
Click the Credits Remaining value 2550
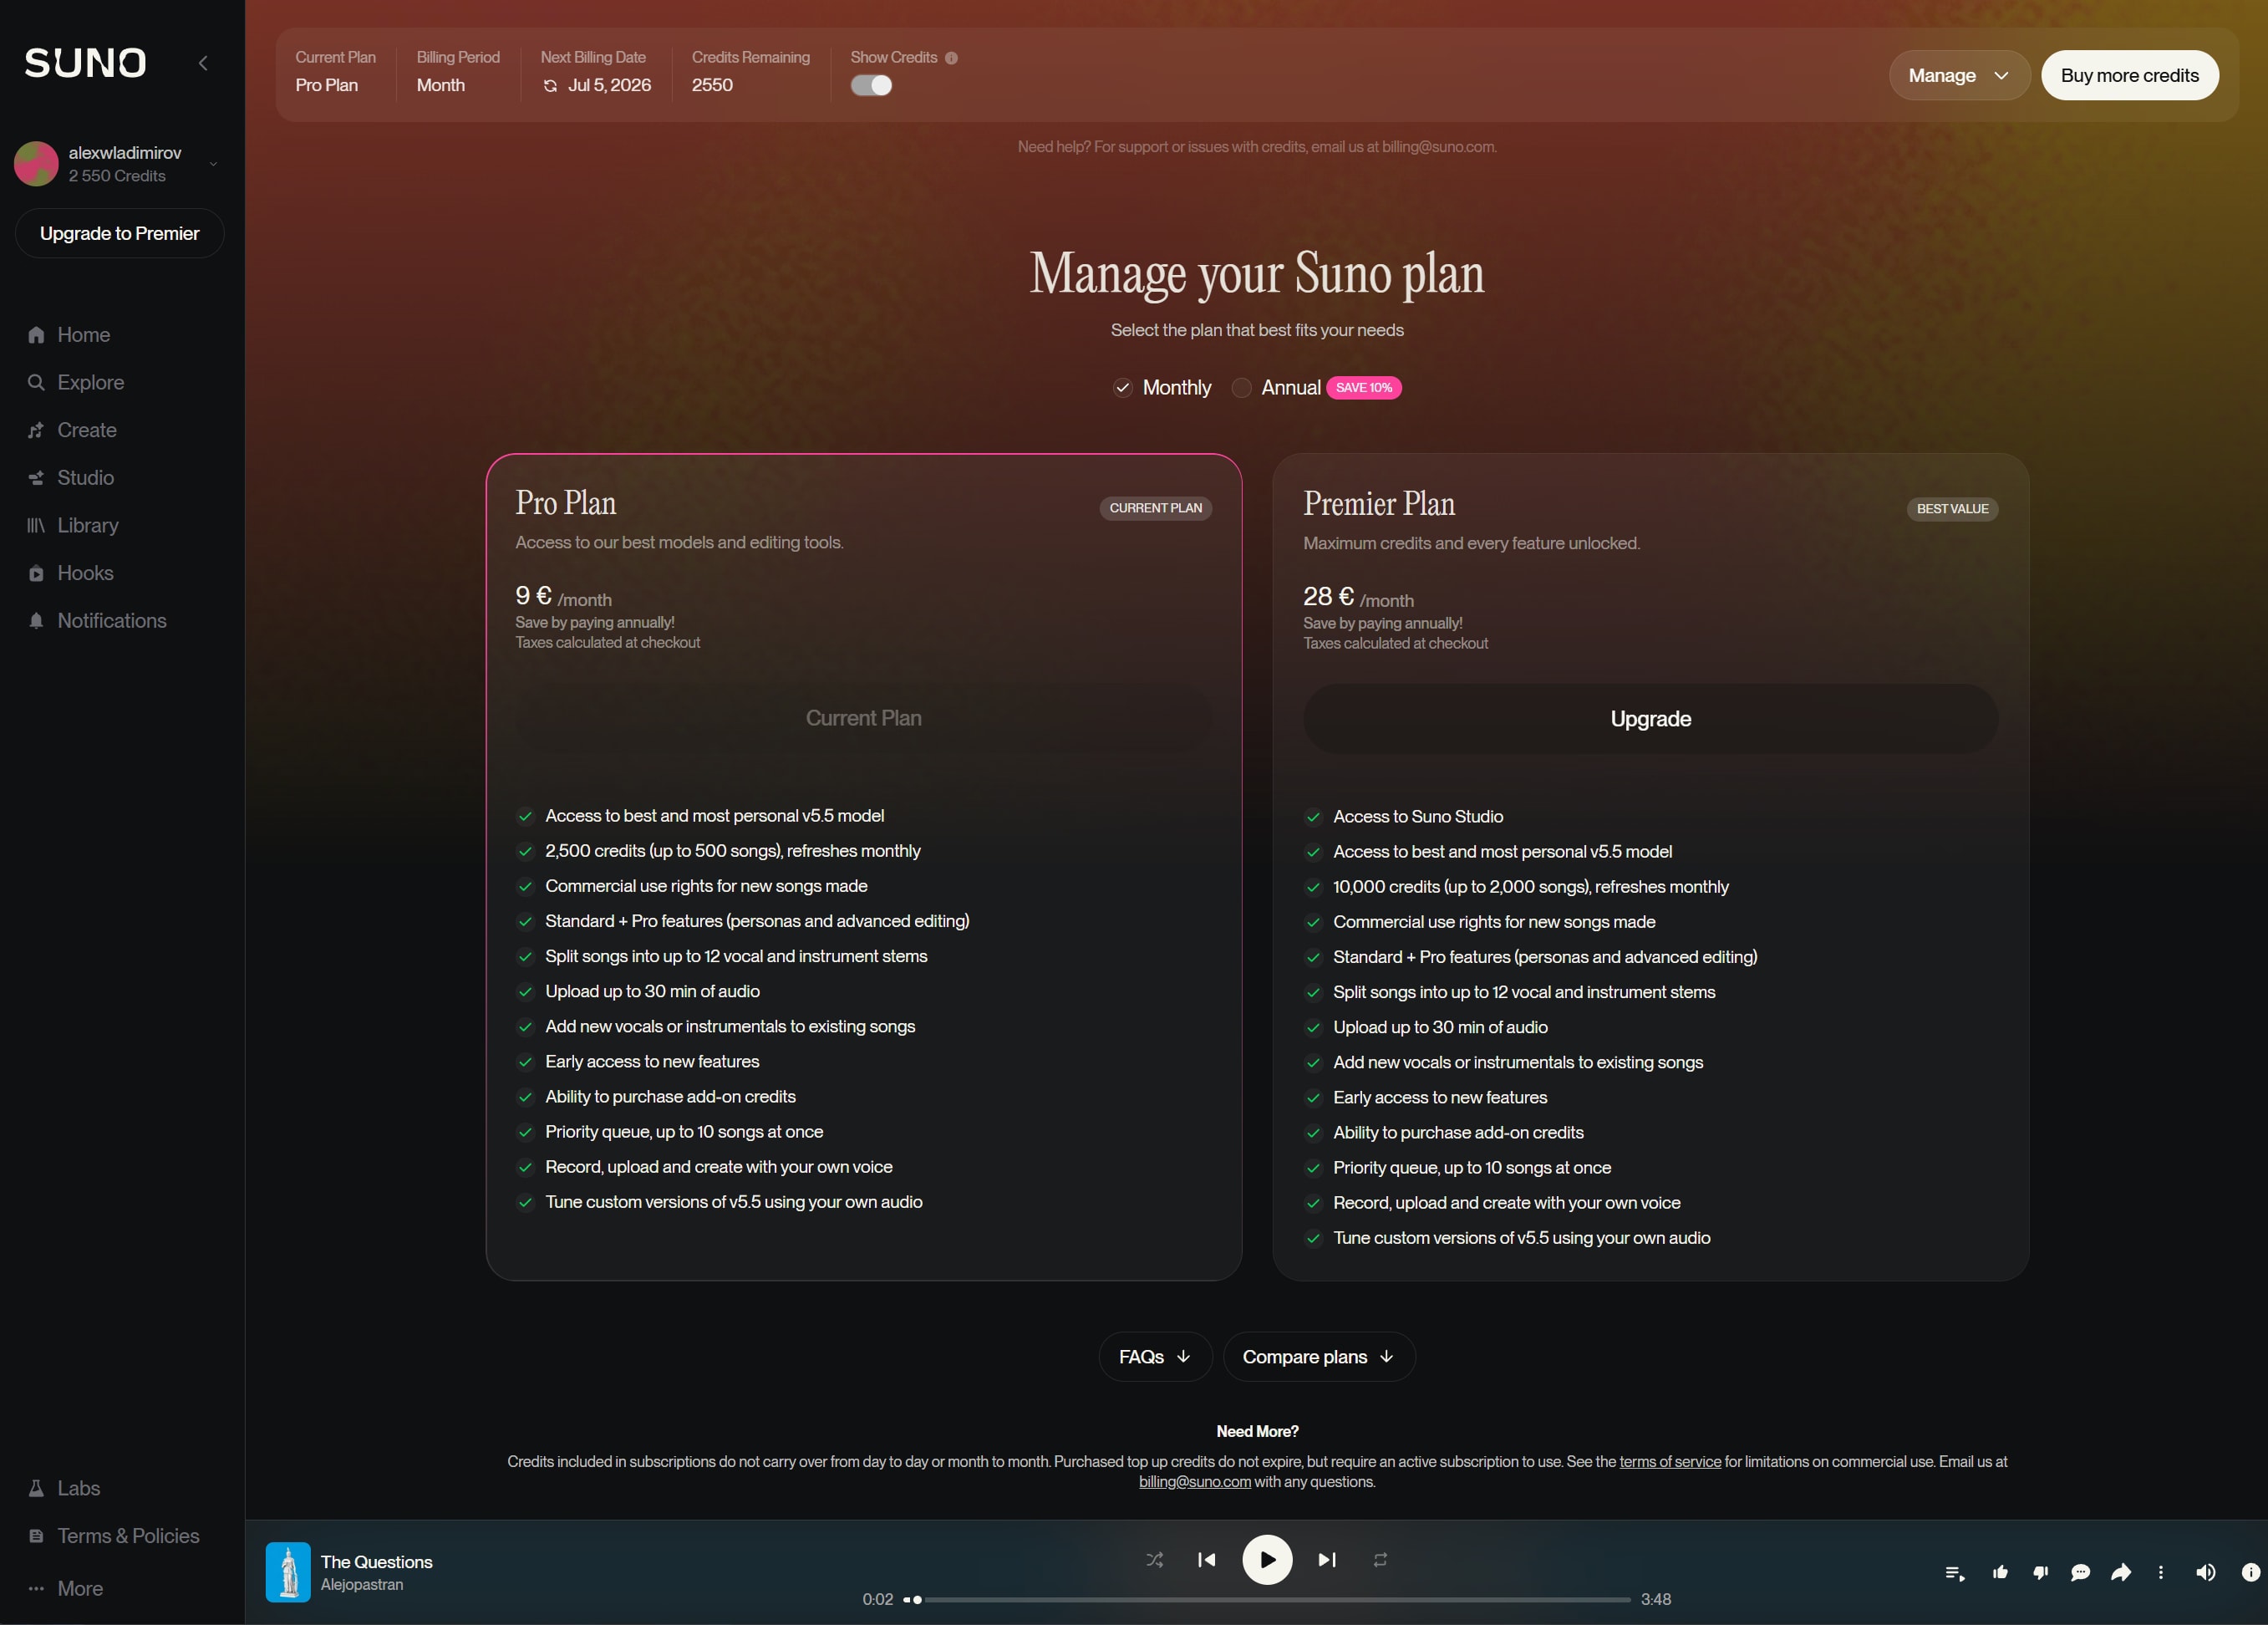coord(712,86)
